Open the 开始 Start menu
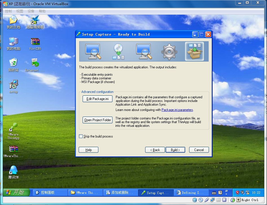The image size is (267, 205). [x=16, y=192]
